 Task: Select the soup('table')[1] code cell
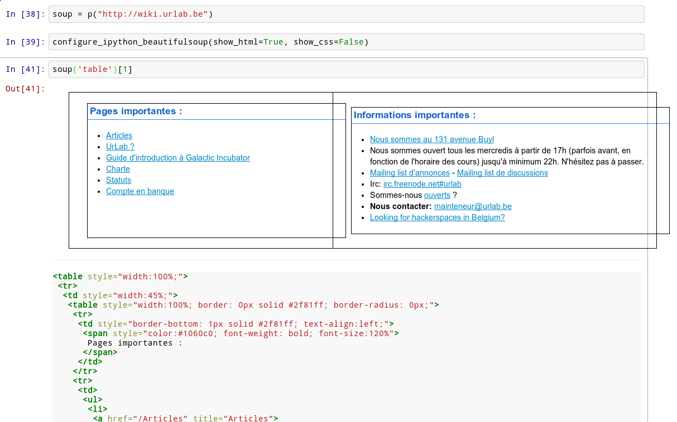[347, 69]
